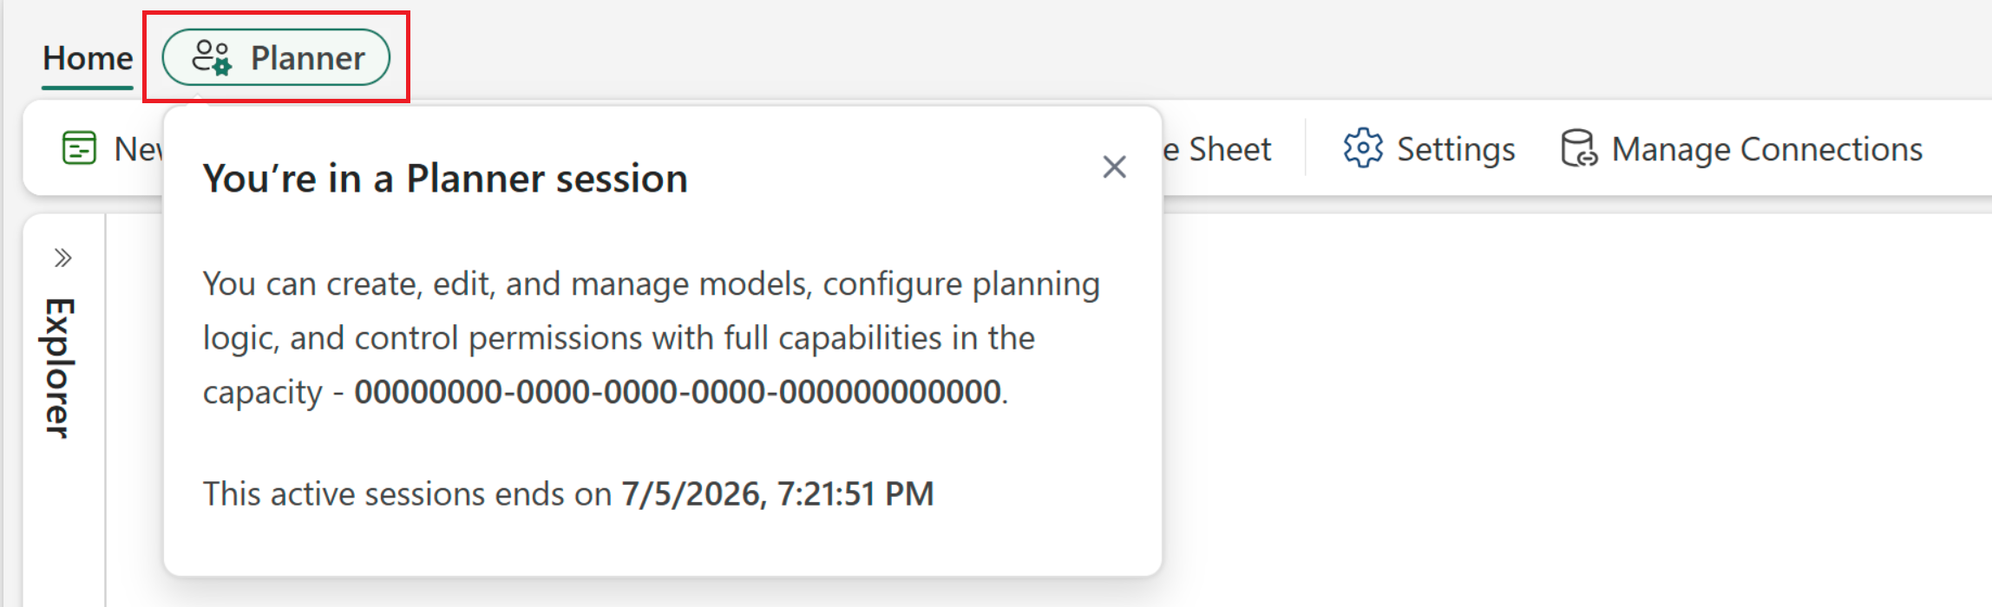
Task: Expand the Explorer pane with double chevron
Action: tap(62, 258)
